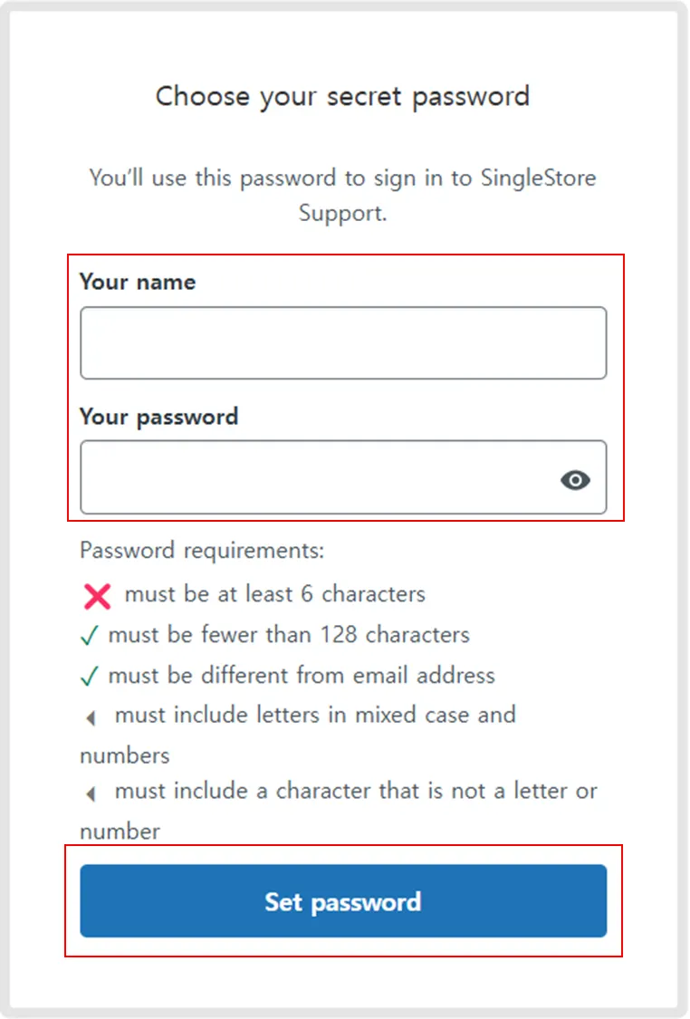Screen dimensions: 690x1019
Task: Click the 'must be different from email address' text
Action: click(301, 675)
